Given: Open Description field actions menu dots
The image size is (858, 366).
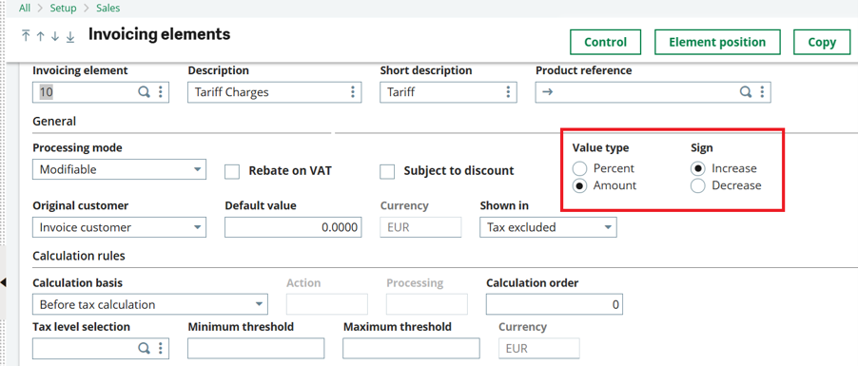Looking at the screenshot, I should pyautogui.click(x=353, y=92).
